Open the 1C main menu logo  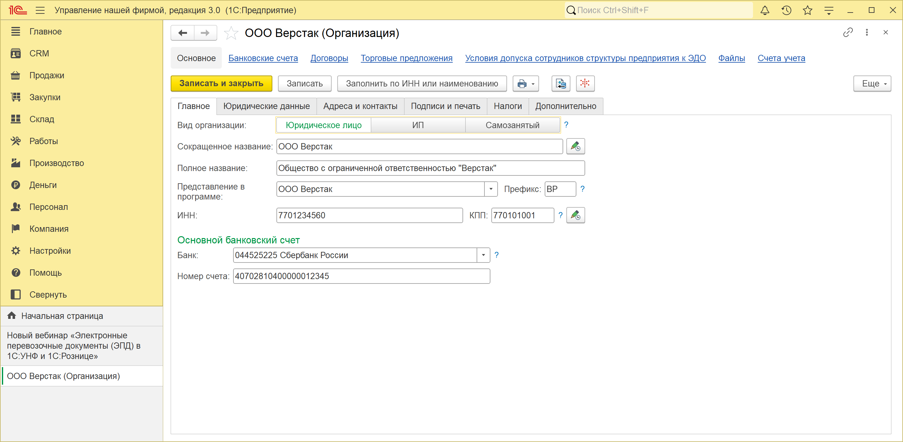click(x=18, y=10)
